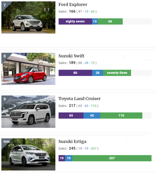Click the purple eighty seven bar segment
Viewport: 155px width, 173px height.
click(x=75, y=21)
